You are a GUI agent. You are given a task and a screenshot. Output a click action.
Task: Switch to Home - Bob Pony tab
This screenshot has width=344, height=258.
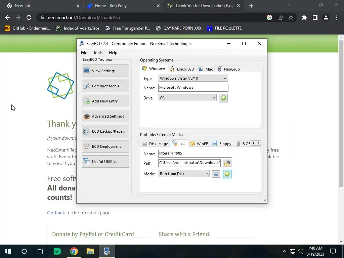tap(123, 6)
